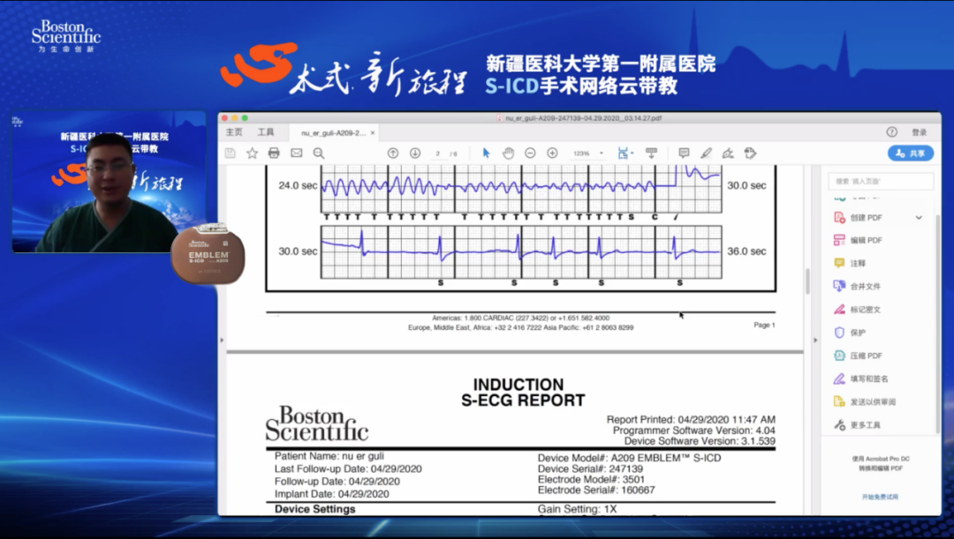Screen dimensions: 954x539
Task: Select the hand pan tool
Action: 508,153
